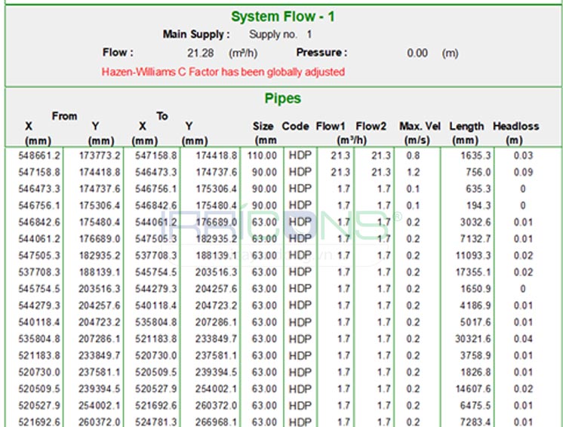
Task: Click the max velocity cell 0.8
Action: tap(413, 156)
